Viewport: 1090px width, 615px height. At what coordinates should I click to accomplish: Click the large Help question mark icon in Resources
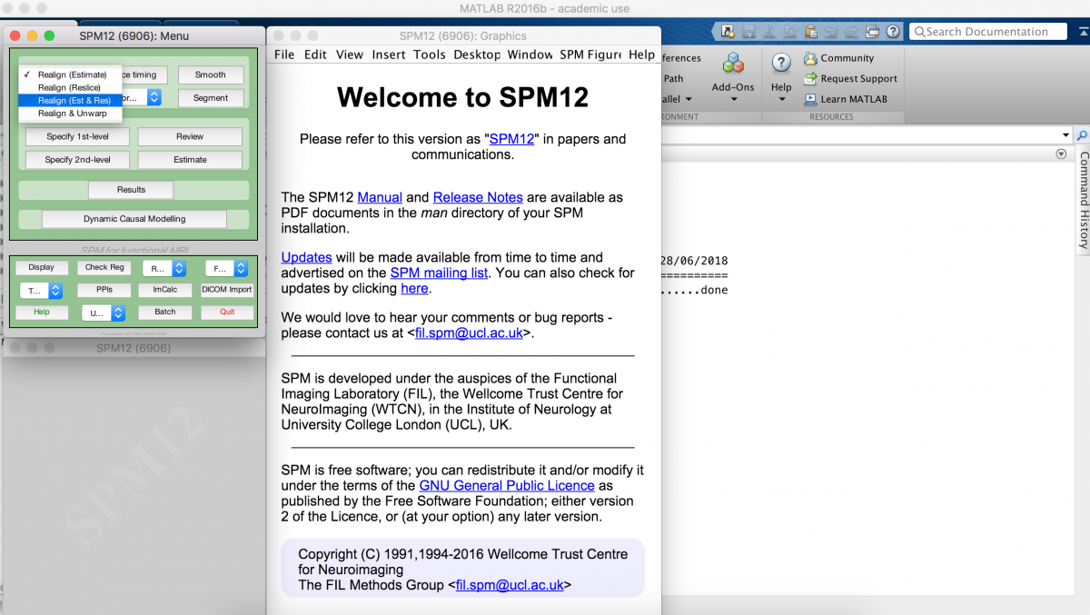[x=781, y=63]
